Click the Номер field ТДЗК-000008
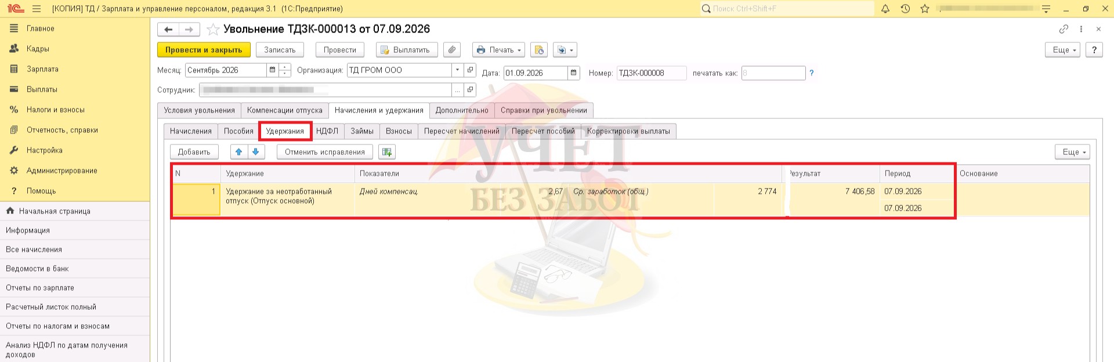Image resolution: width=1114 pixels, height=362 pixels. click(x=652, y=73)
